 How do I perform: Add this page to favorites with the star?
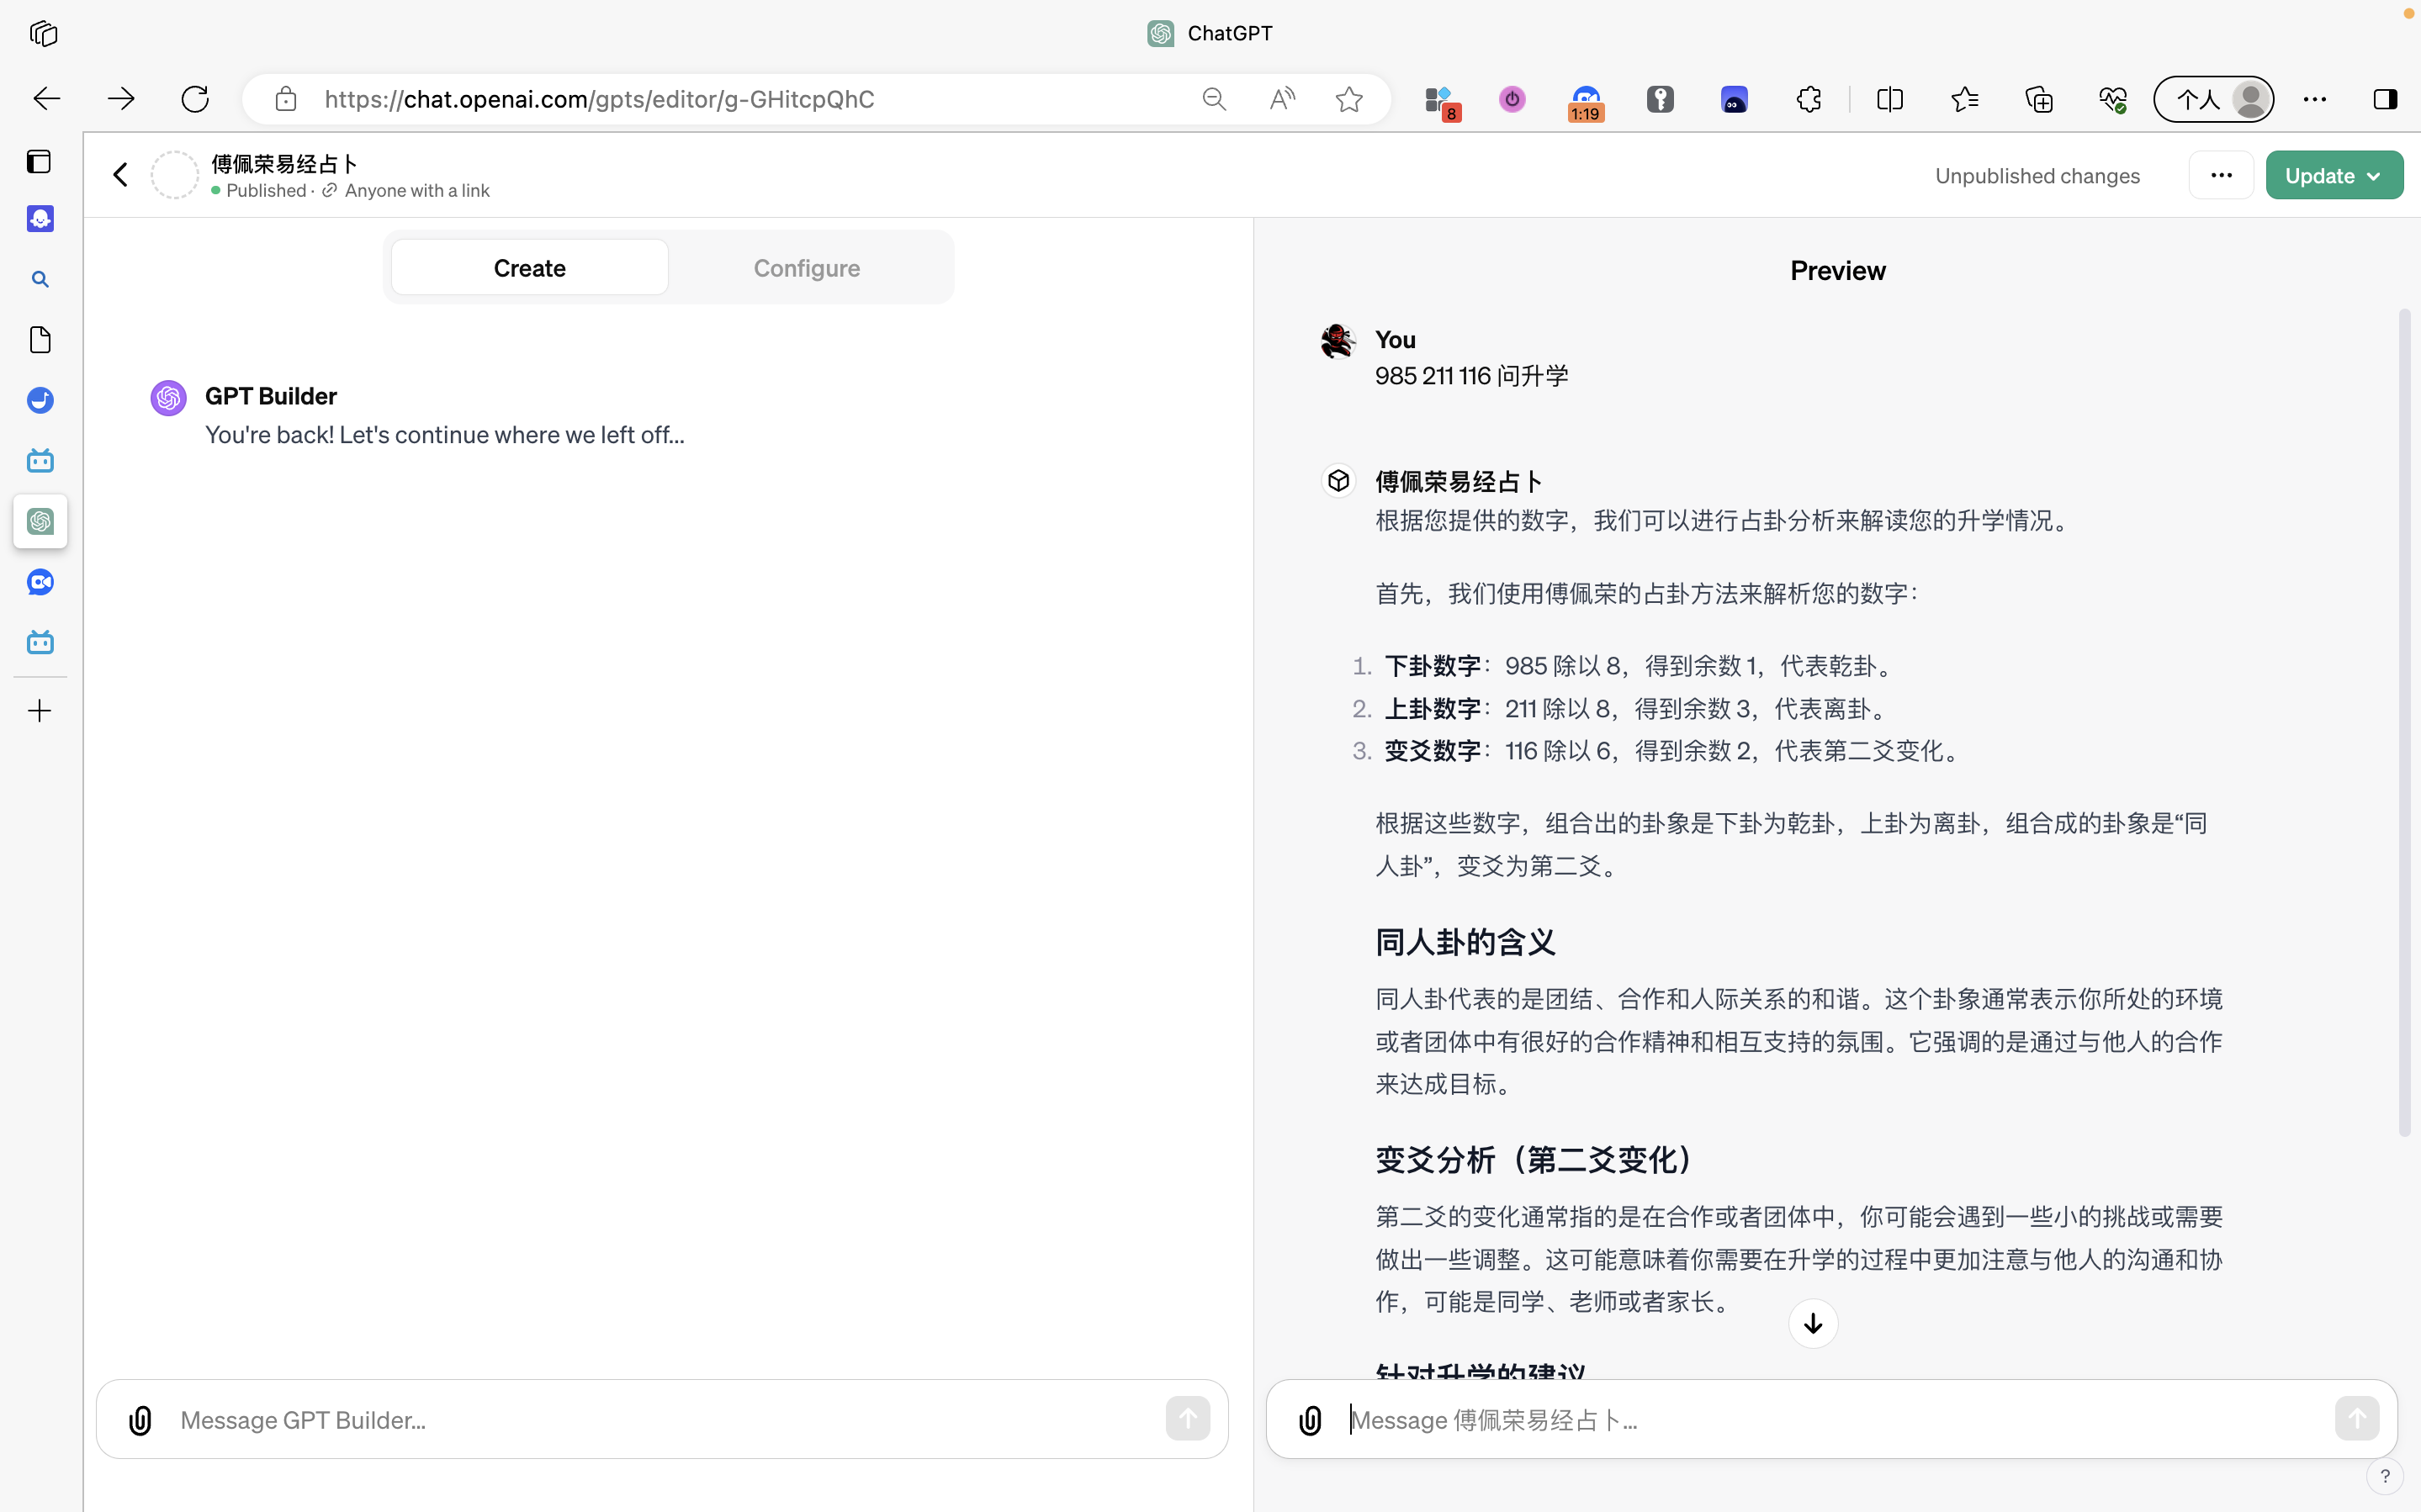pos(1349,99)
